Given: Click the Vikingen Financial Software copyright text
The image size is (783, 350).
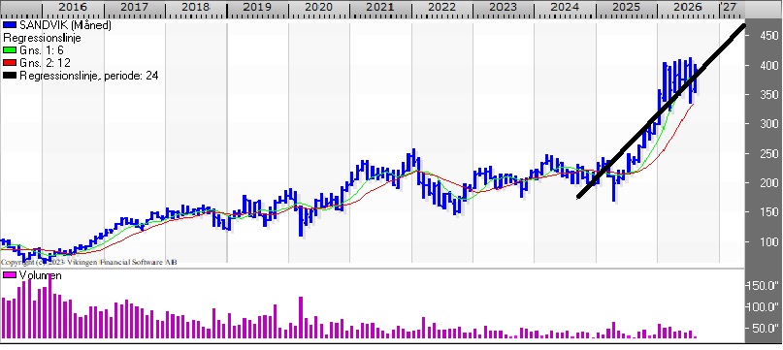Looking at the screenshot, I should (88, 262).
